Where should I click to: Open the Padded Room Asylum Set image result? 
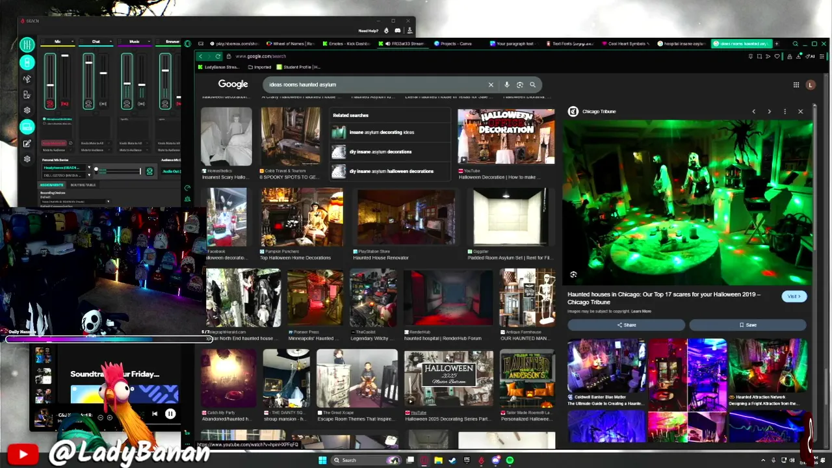click(x=509, y=218)
